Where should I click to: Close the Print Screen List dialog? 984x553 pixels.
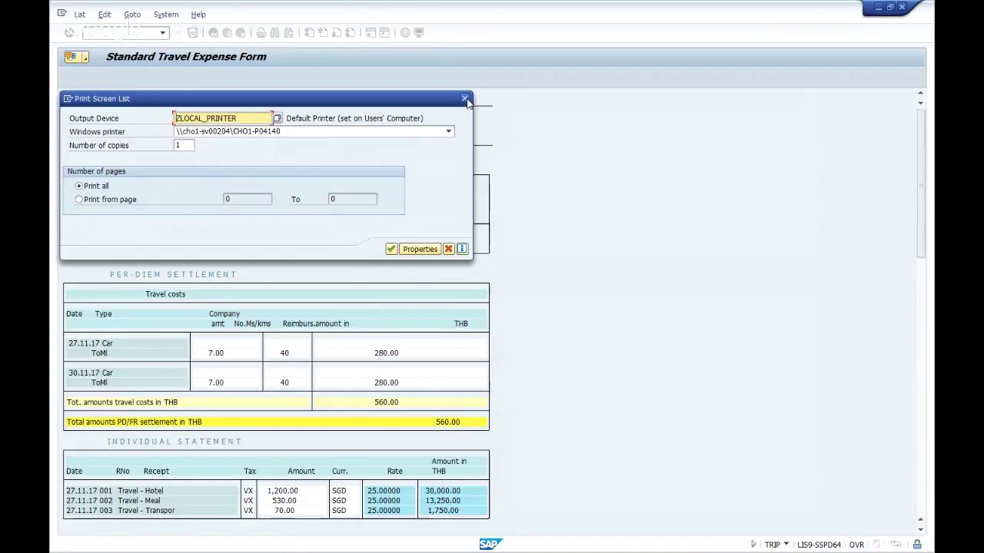click(465, 98)
